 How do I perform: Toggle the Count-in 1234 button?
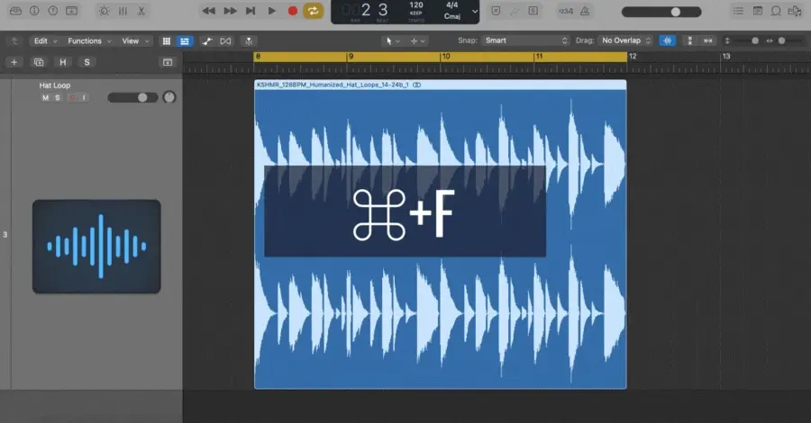pos(566,11)
